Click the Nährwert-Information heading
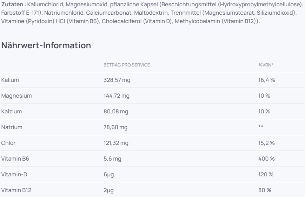The width and height of the screenshot is (305, 197). click(x=46, y=45)
